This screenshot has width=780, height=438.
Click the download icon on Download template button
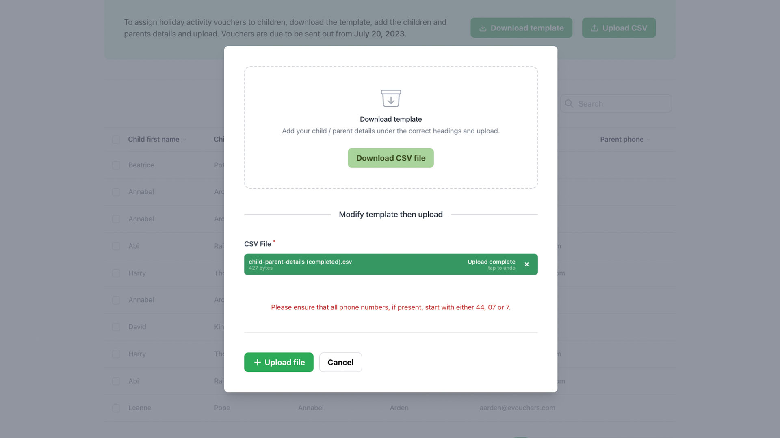(x=483, y=28)
